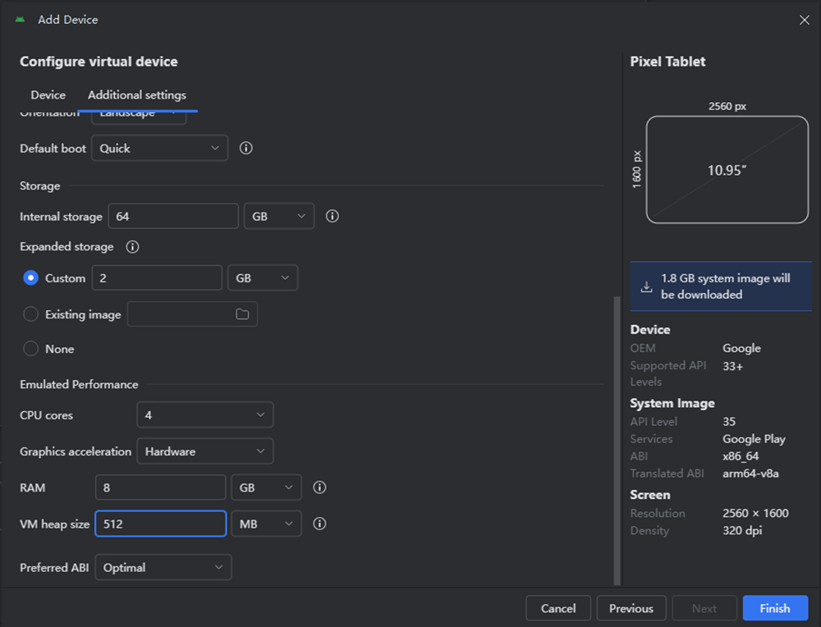821x627 pixels.
Task: Click the VM heap size info icon
Action: click(x=320, y=524)
